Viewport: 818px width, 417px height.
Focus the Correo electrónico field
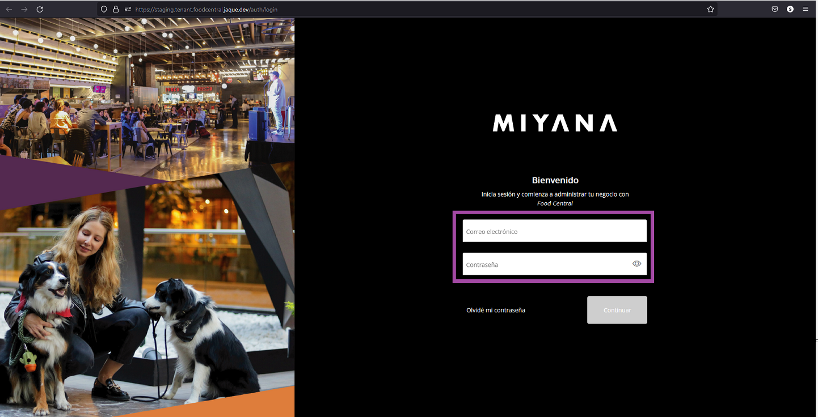tap(554, 231)
